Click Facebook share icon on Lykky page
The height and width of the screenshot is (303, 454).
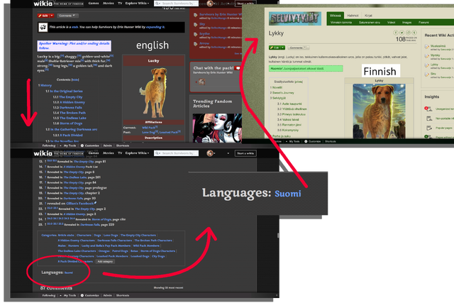pyautogui.click(x=396, y=33)
